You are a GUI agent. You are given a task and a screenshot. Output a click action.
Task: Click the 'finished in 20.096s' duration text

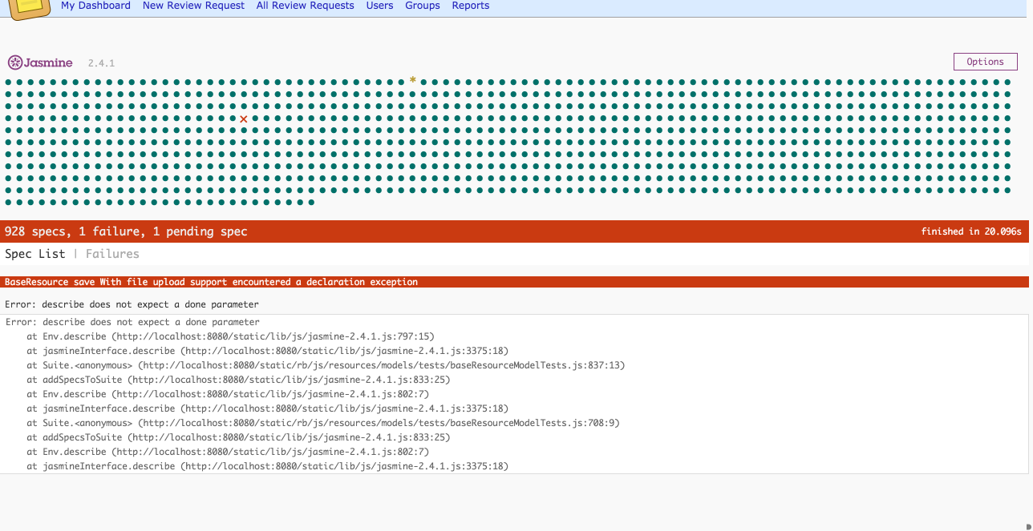point(971,231)
